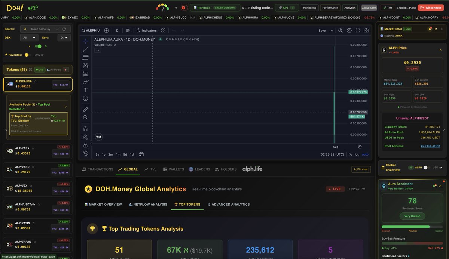
Task: Switch to the TRANSACTIONS tab
Action: pos(97,169)
